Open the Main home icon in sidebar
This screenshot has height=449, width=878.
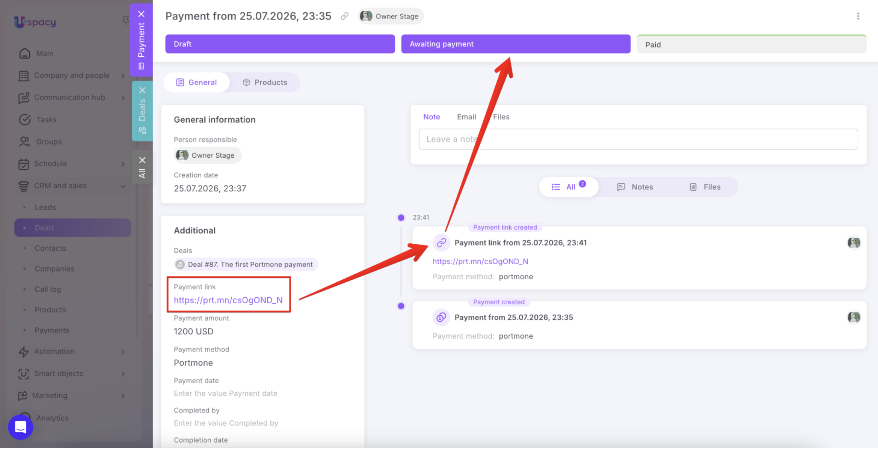24,53
